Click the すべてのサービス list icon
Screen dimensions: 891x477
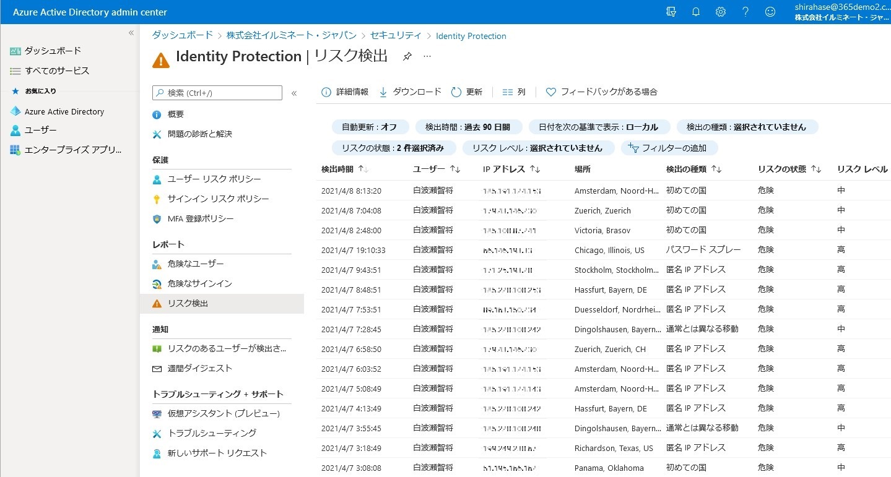[15, 71]
